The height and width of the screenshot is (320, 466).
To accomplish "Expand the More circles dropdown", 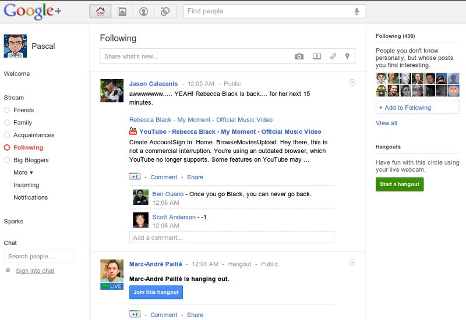I will 23,172.
